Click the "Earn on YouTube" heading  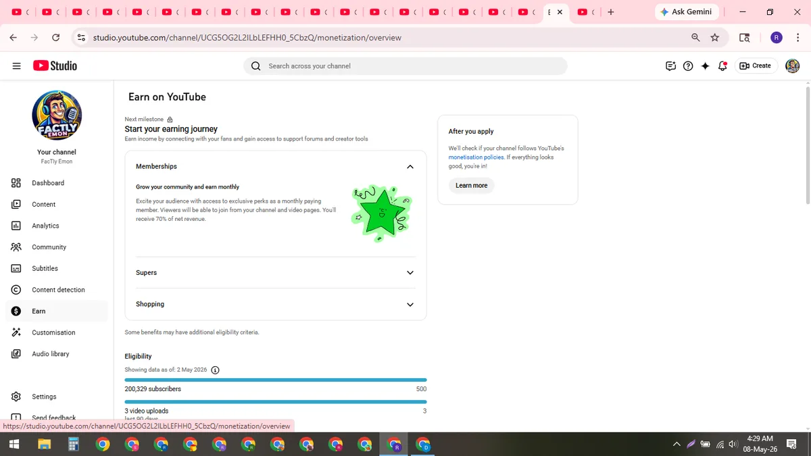(167, 97)
